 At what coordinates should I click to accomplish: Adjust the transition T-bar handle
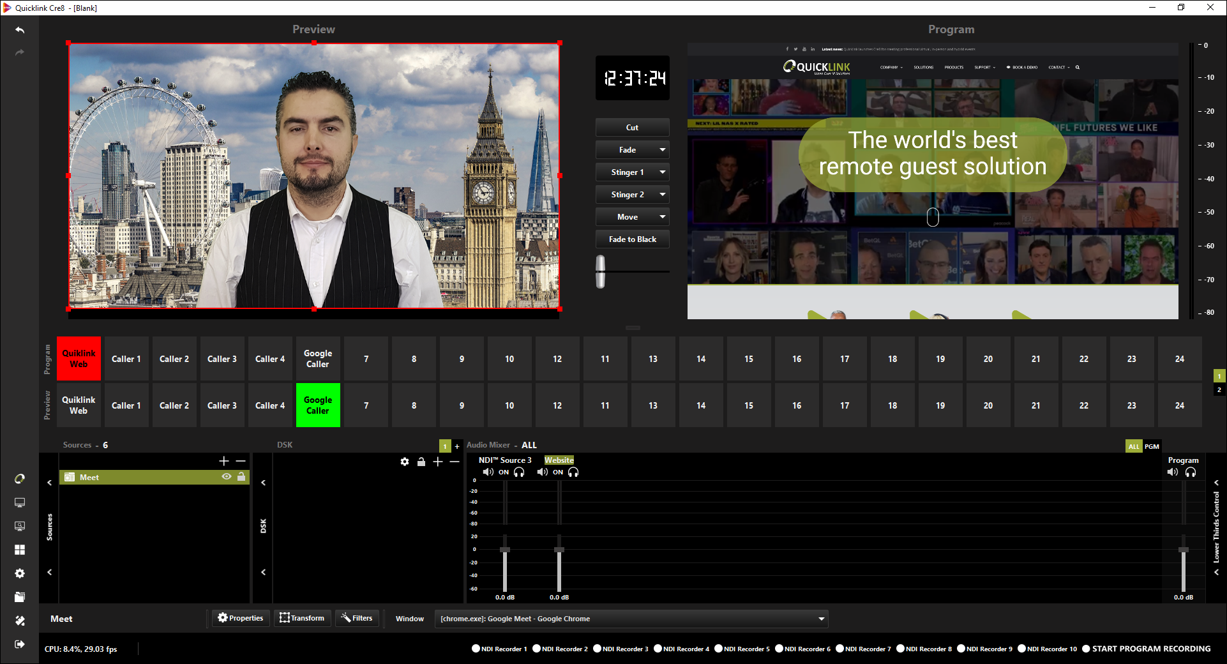pyautogui.click(x=601, y=272)
